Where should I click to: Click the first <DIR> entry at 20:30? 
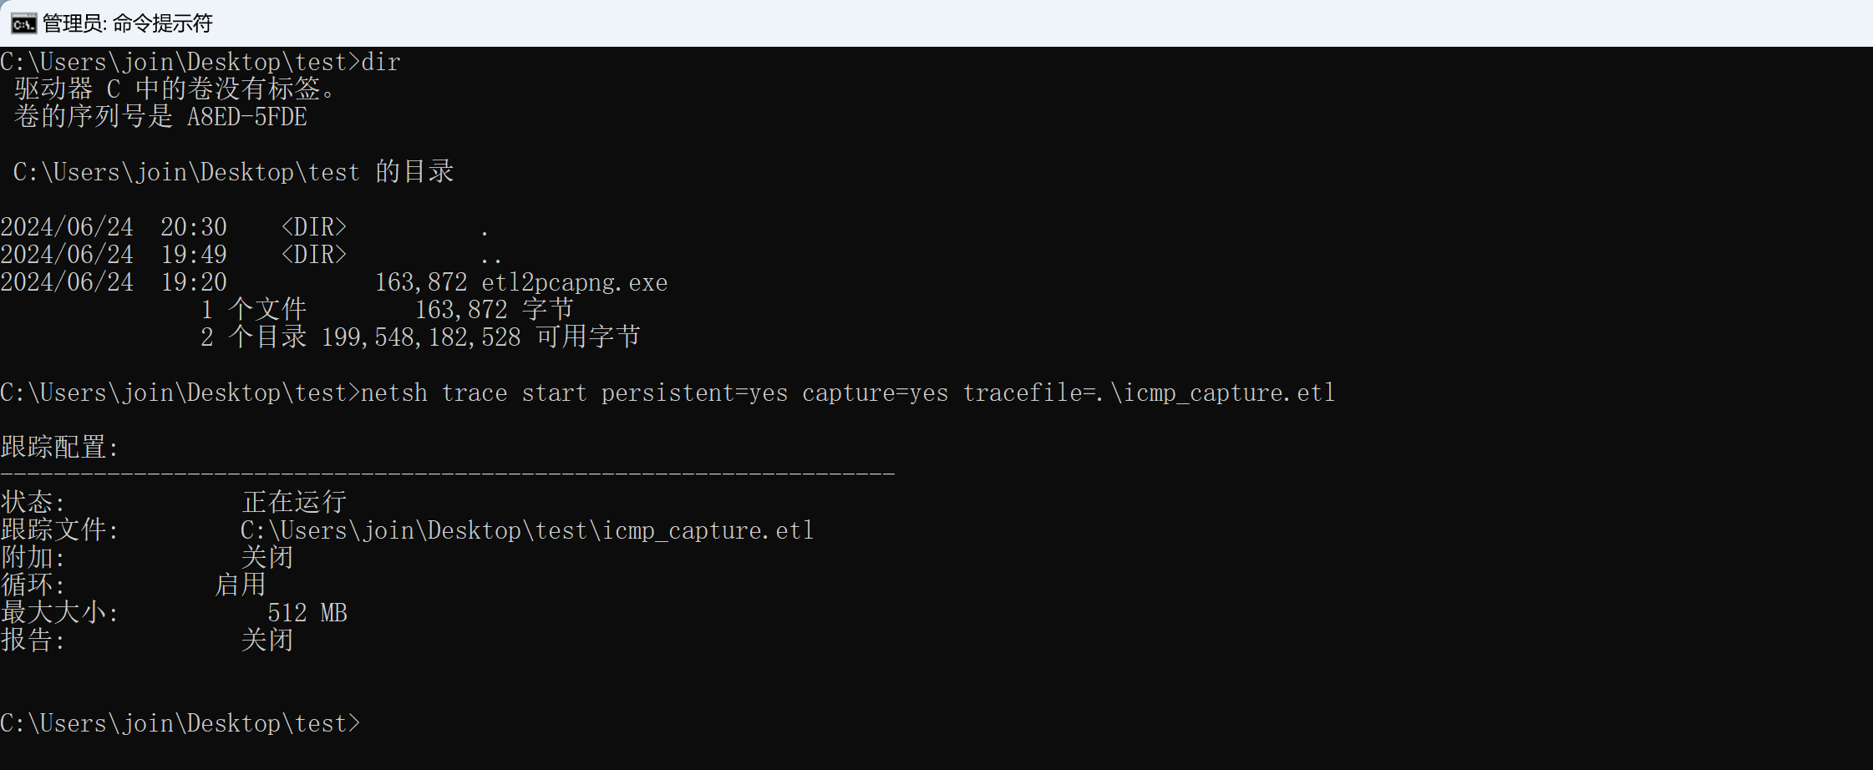click(313, 227)
